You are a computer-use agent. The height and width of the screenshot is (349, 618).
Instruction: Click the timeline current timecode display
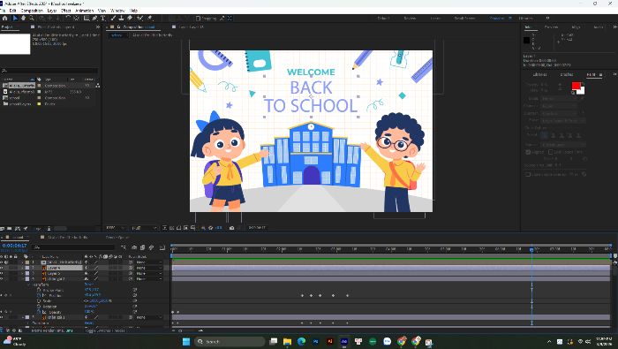15,246
